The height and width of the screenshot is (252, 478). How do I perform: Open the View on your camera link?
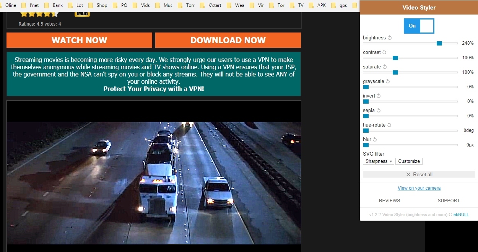coord(419,188)
